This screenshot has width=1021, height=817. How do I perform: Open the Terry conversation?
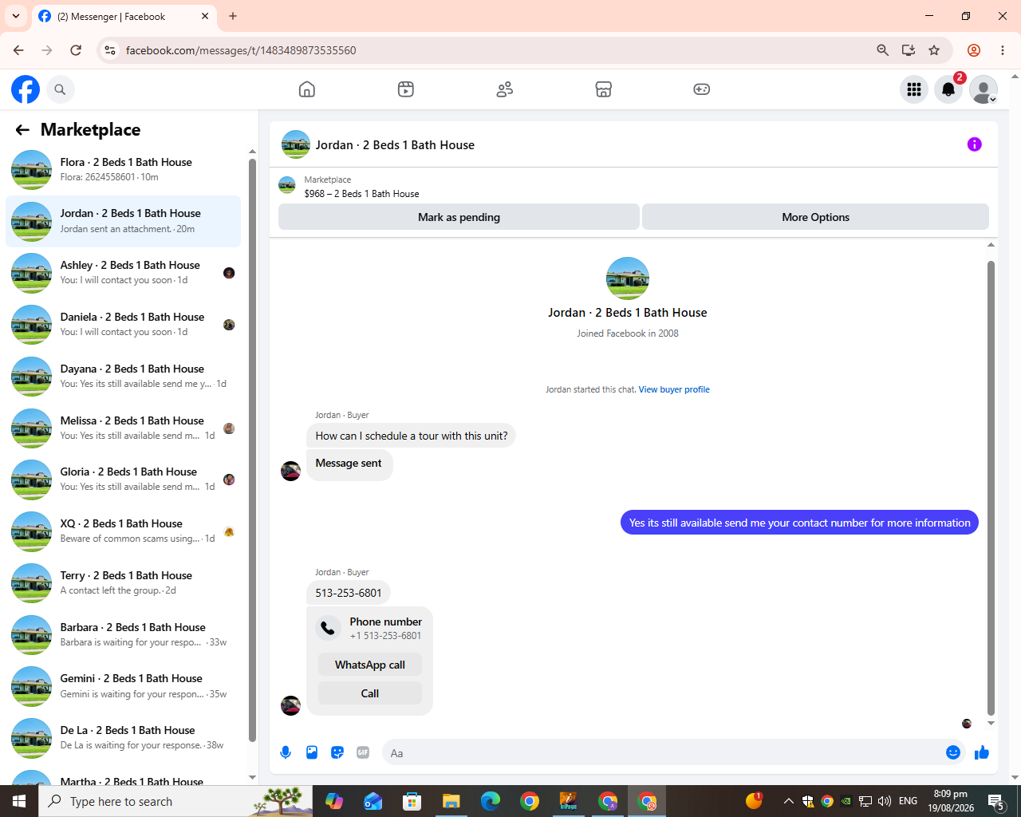tap(124, 583)
